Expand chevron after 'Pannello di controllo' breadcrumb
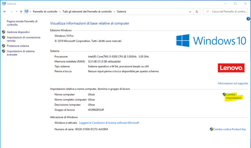 point(60,12)
